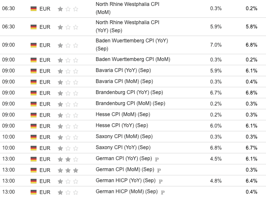The height and width of the screenshot is (197, 266).
Task: Click the star rating for German CPI (MoM)
Action: pyautogui.click(x=68, y=170)
